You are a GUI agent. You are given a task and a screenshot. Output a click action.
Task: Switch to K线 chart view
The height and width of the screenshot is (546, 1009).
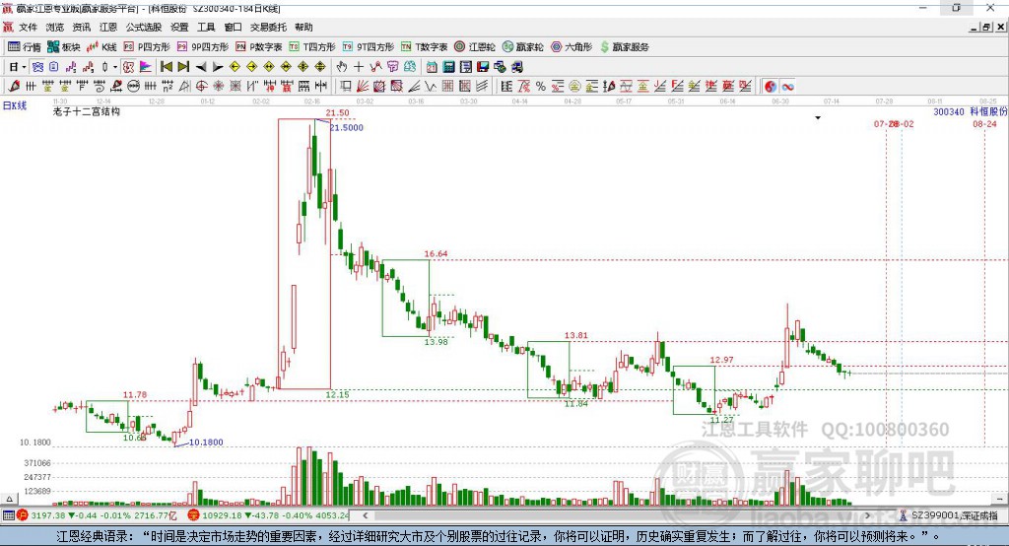pos(101,47)
